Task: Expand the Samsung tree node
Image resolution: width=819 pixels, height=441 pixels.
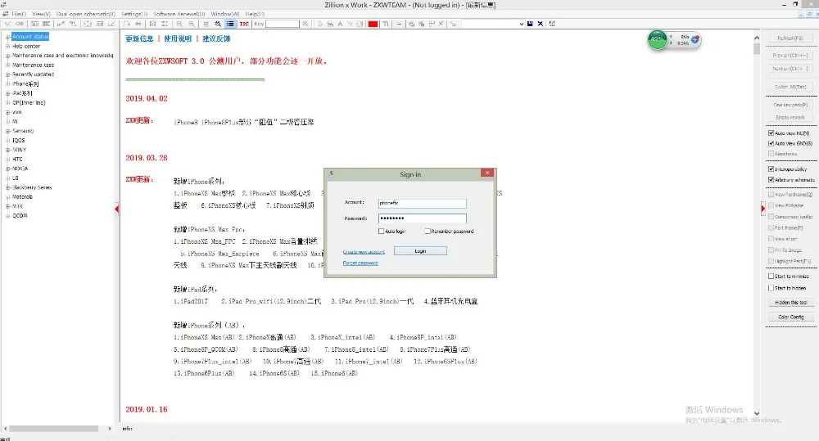Action: 8,130
